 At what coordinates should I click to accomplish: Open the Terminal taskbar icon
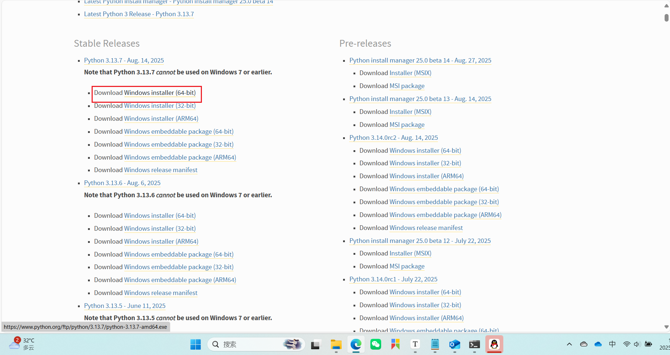(475, 345)
